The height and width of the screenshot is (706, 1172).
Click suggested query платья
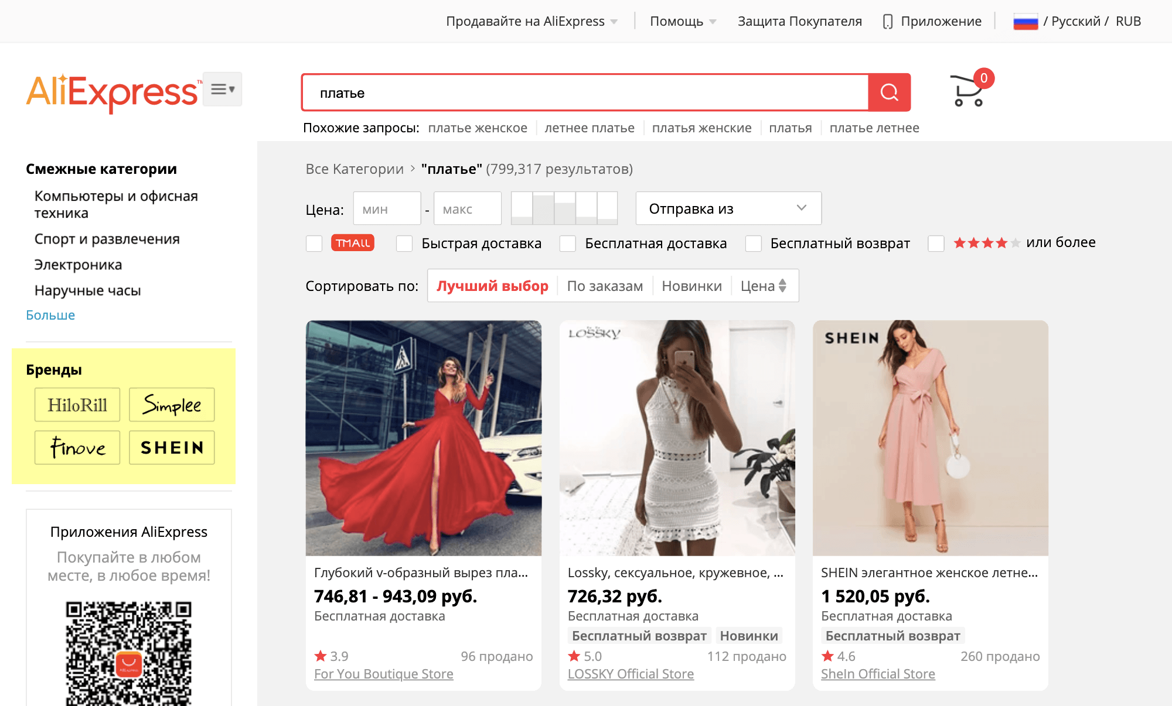pos(791,128)
